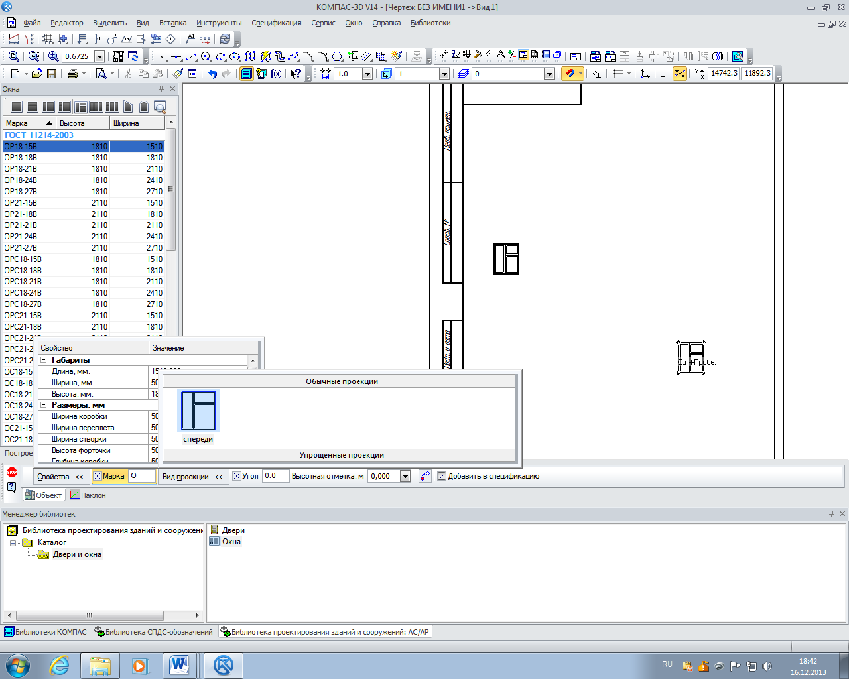Viewport: 849px width, 679px height.
Task: Click the Windows Start button
Action: [17, 665]
